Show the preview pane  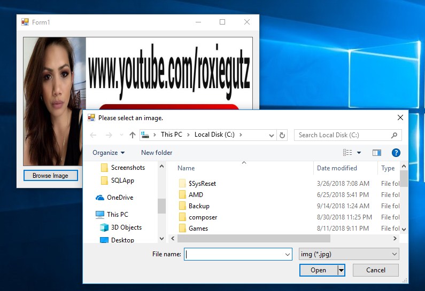point(377,153)
